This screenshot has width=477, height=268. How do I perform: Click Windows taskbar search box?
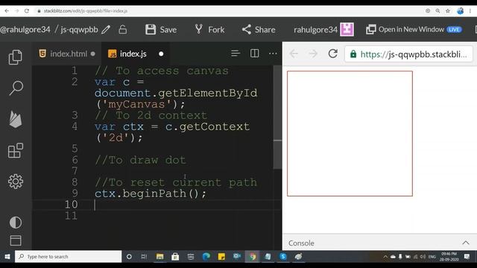click(x=68, y=256)
